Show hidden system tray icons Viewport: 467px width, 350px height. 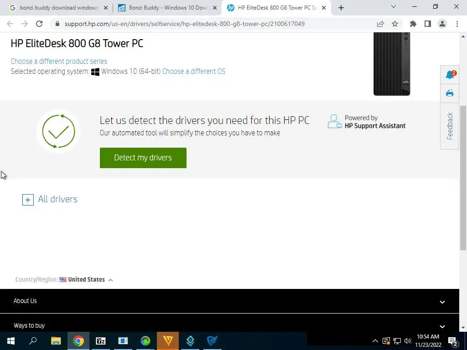(375, 341)
